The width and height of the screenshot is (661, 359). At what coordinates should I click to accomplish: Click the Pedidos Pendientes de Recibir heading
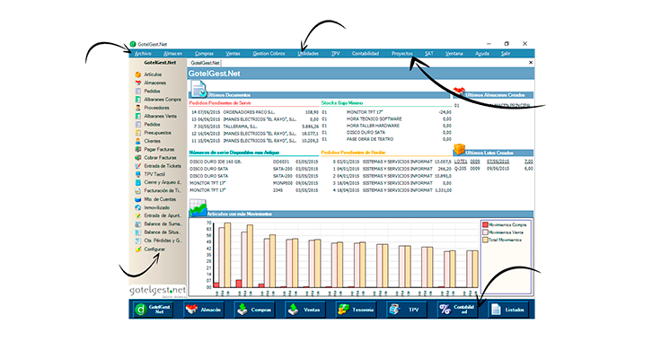[353, 153]
